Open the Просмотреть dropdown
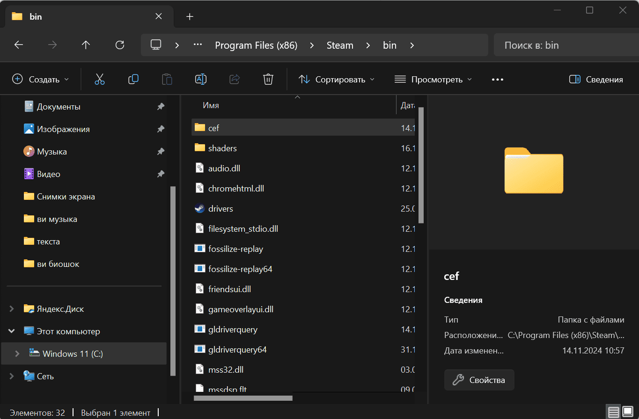This screenshot has width=639, height=419. pyautogui.click(x=433, y=80)
